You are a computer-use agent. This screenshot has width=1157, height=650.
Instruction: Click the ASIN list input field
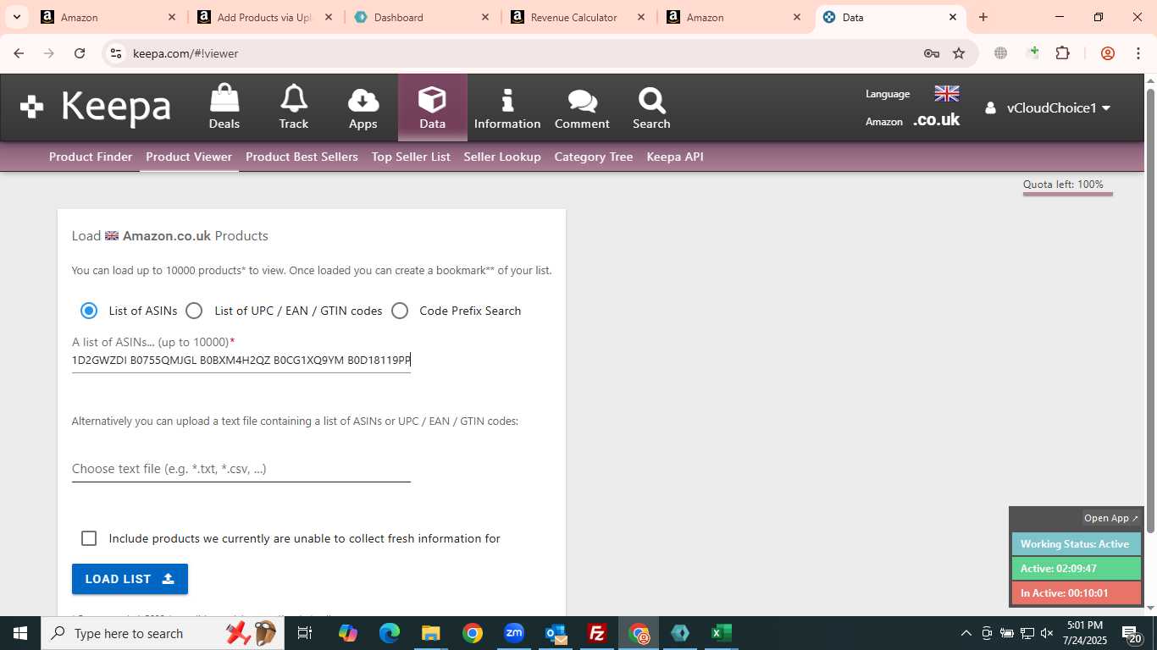tap(241, 361)
